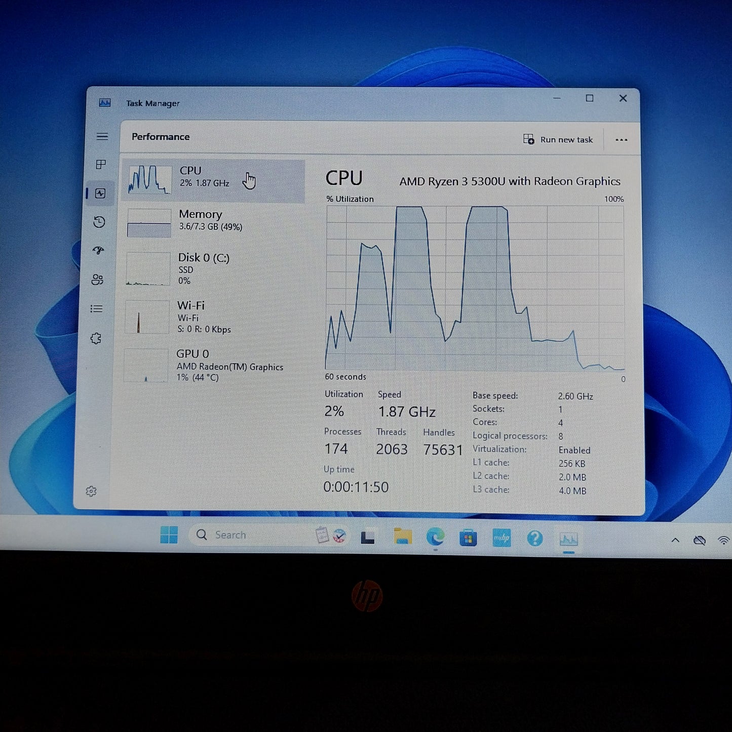The width and height of the screenshot is (732, 732).
Task: Click the CPU mini graph thumbnail
Action: (150, 180)
